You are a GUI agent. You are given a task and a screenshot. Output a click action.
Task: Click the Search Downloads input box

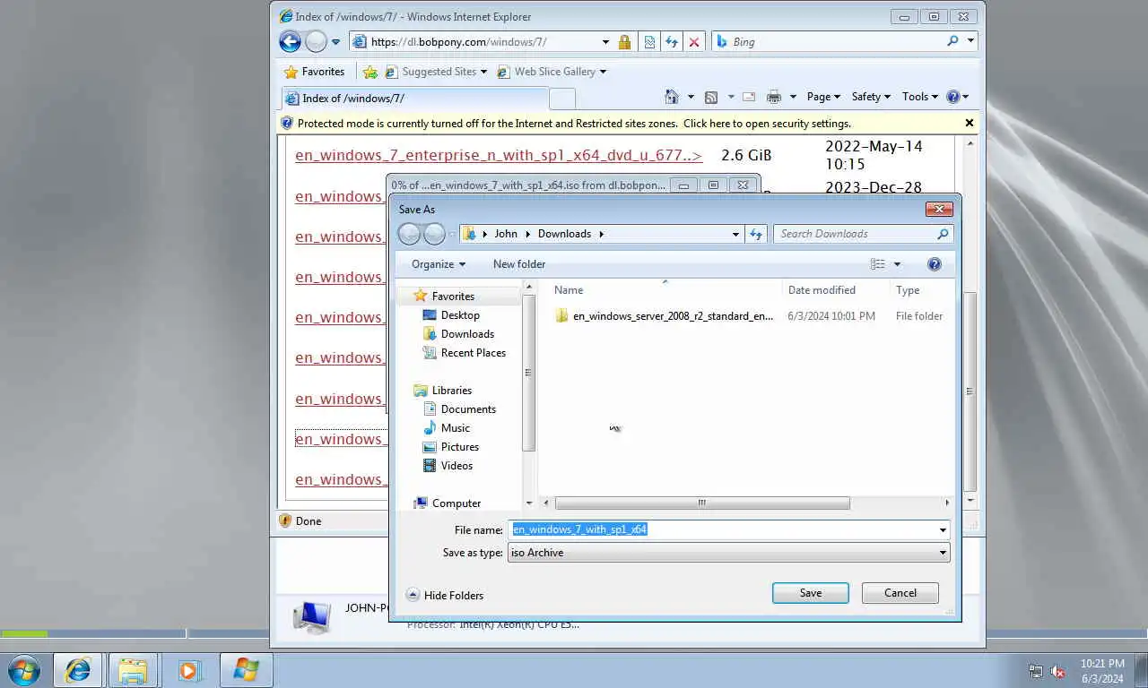[854, 234]
